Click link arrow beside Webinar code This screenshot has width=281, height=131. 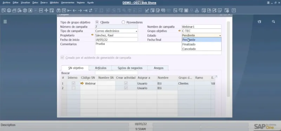click(x=82, y=83)
